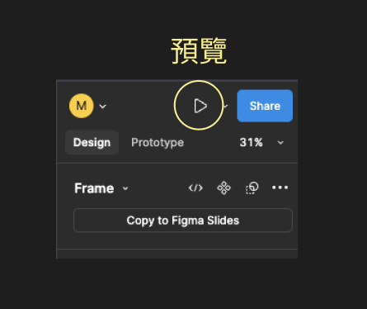Open the Frame type dropdown chevron
The width and height of the screenshot is (367, 309).
pyautogui.click(x=125, y=188)
